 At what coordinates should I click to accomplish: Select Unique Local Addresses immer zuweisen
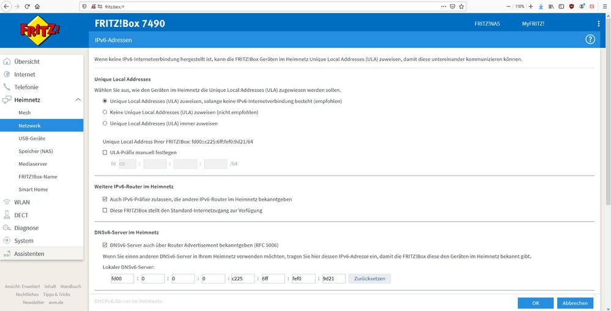tap(105, 123)
